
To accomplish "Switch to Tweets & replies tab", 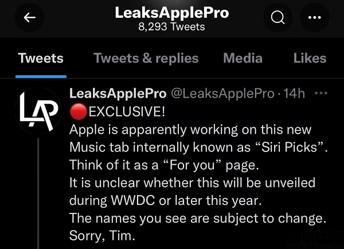I will pos(146,58).
